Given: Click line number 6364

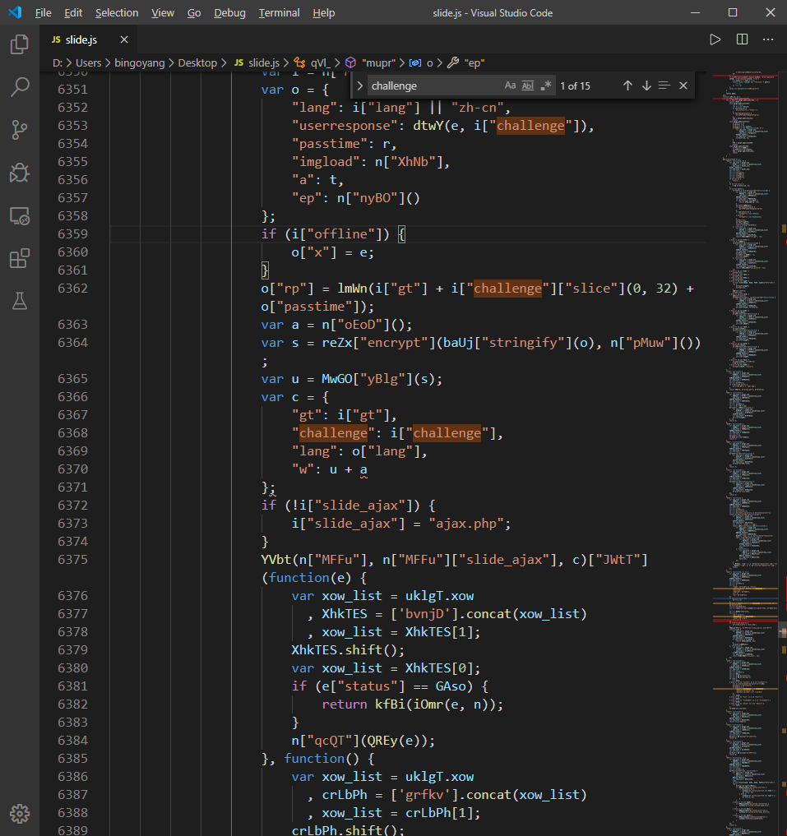Looking at the screenshot, I should pyautogui.click(x=72, y=343).
